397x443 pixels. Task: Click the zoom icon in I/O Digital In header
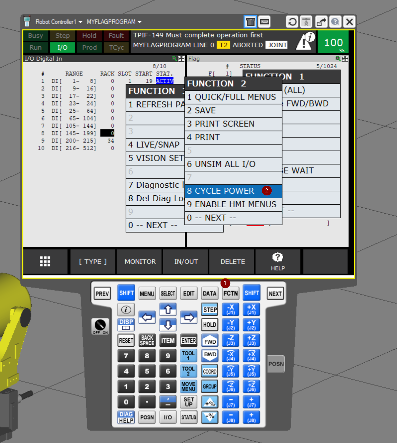coord(174,59)
